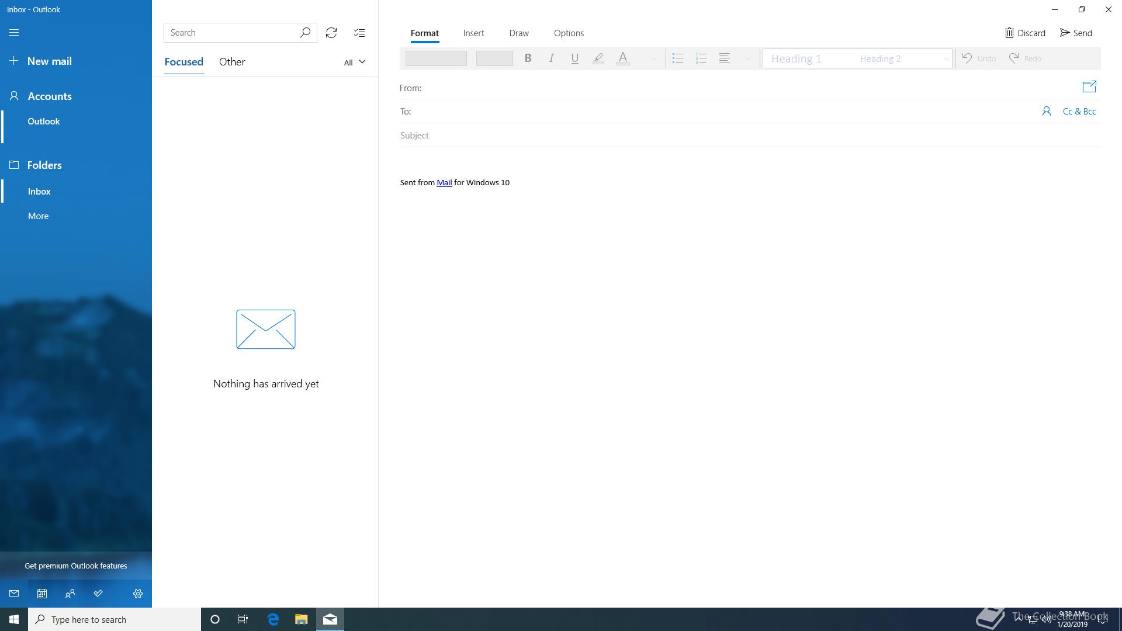
Task: Click the sync/refresh mailbox icon
Action: click(331, 33)
